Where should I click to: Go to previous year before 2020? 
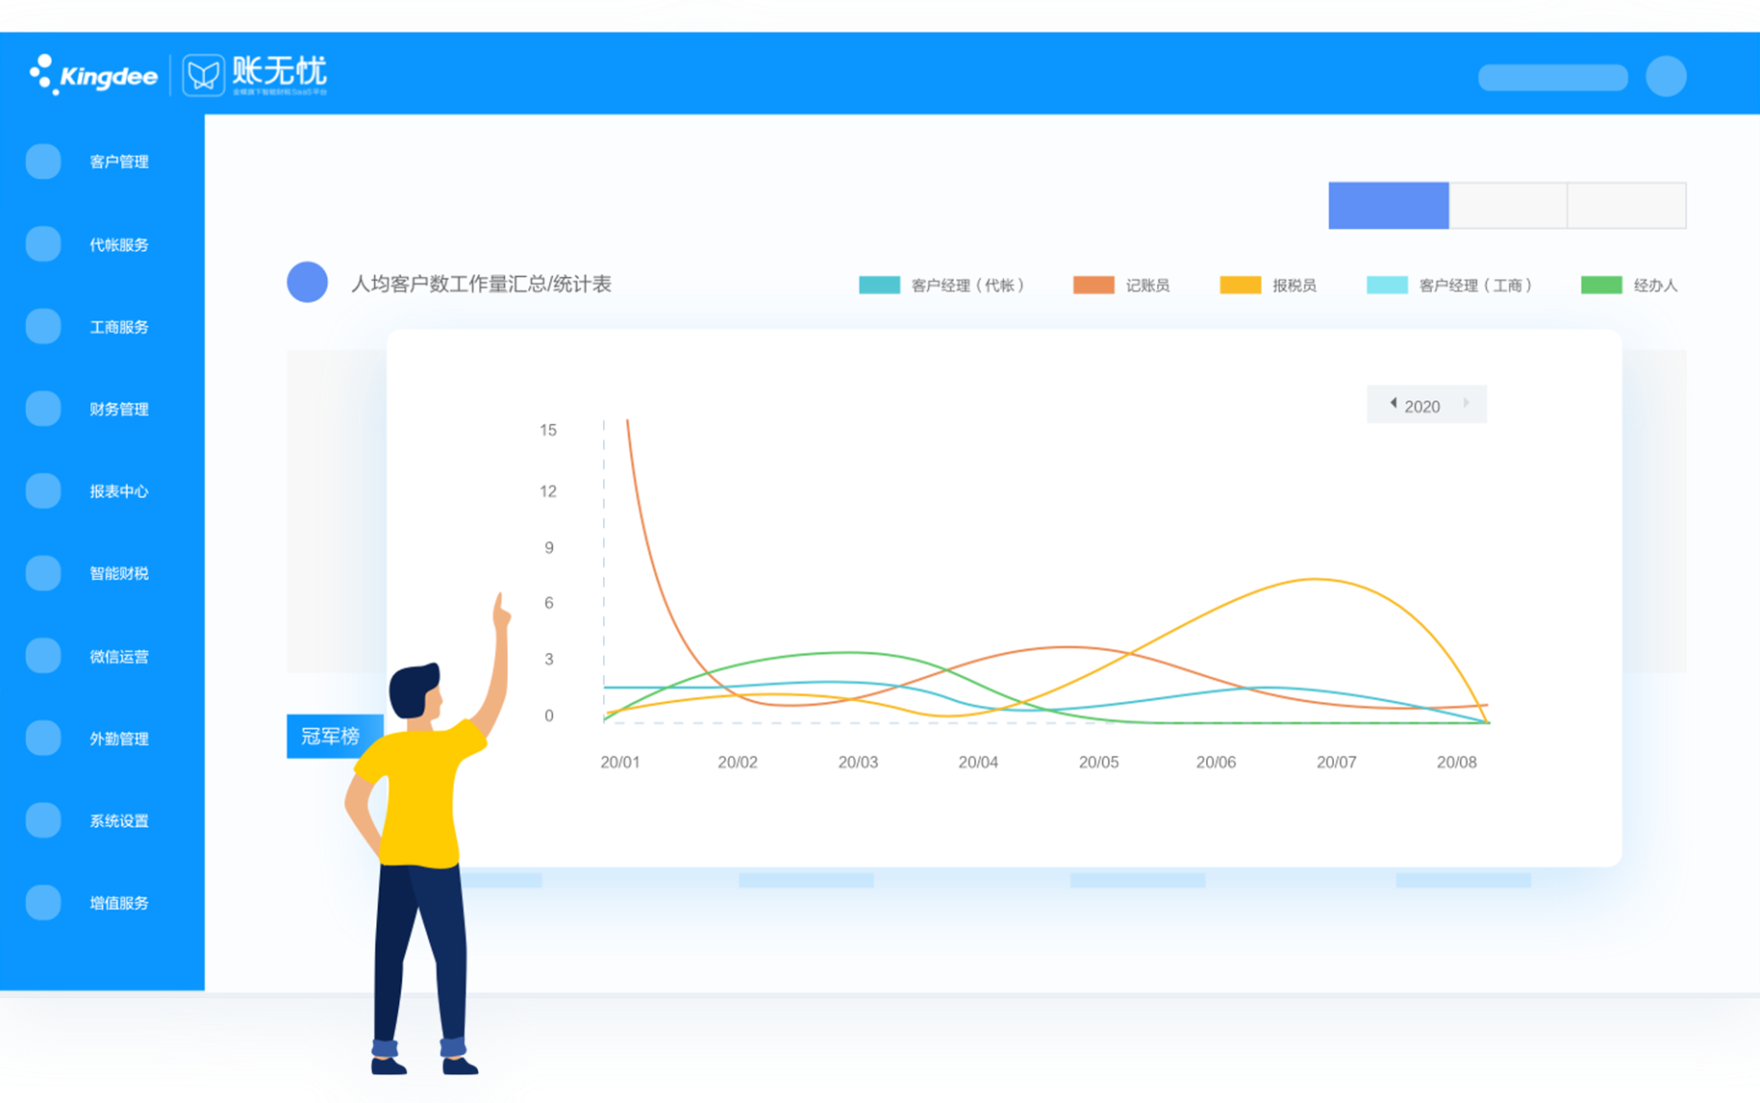[1393, 404]
